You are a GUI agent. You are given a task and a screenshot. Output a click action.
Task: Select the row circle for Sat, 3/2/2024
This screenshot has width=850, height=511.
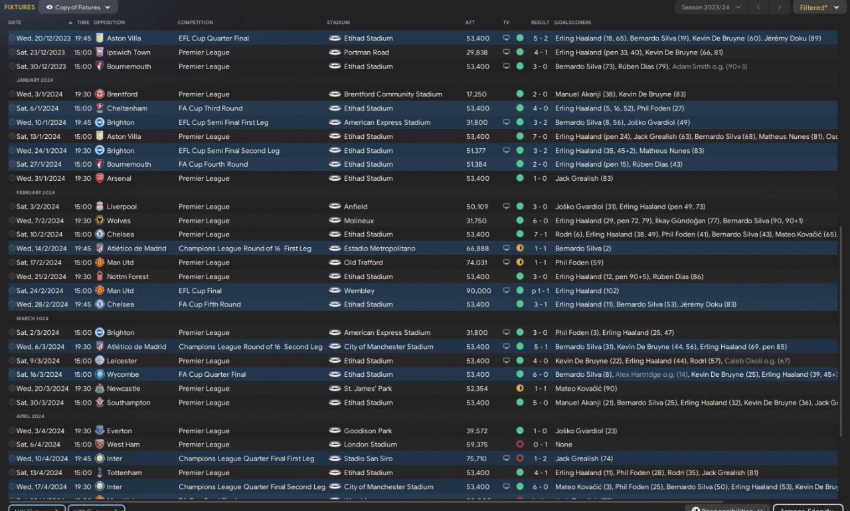[12, 207]
